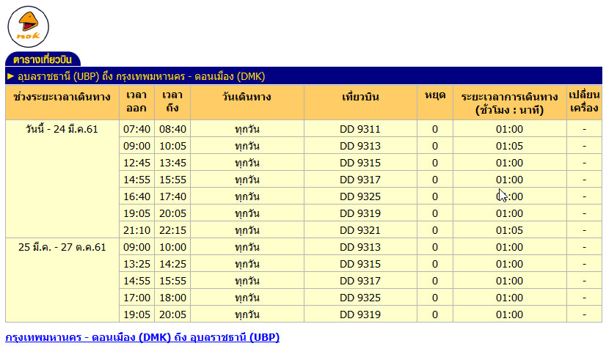
Task: Click the departure time 16:40
Action: pyautogui.click(x=136, y=196)
